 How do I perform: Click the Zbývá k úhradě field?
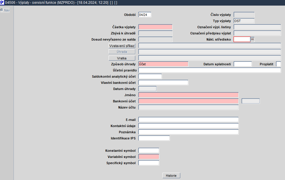tap(155, 33)
